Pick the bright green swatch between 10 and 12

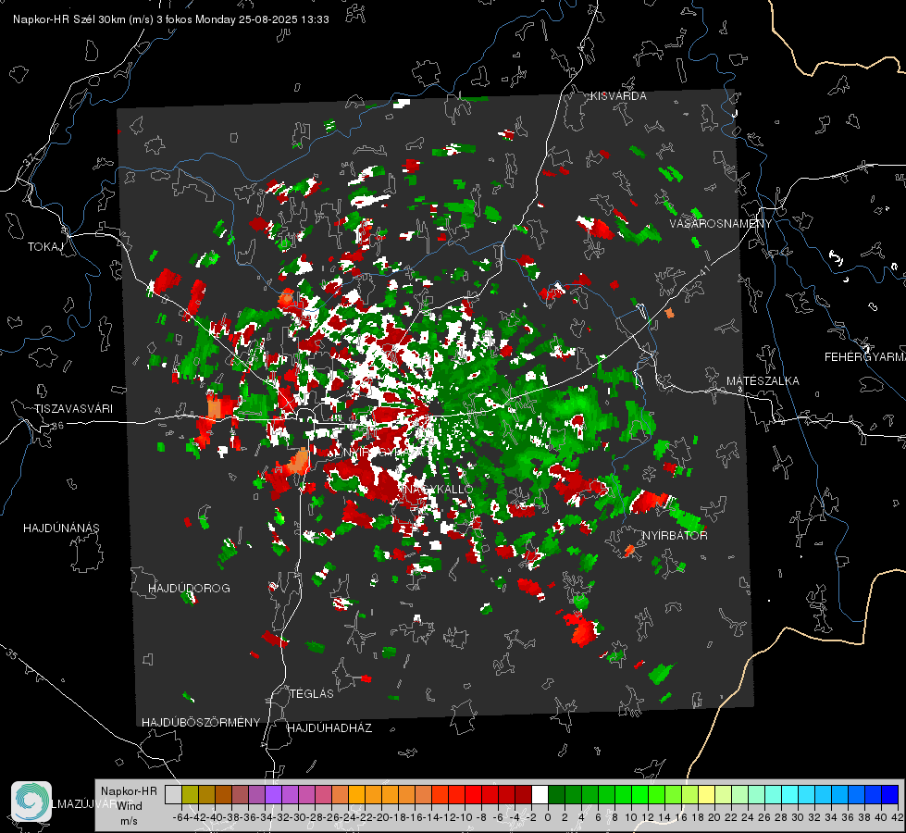639,794
